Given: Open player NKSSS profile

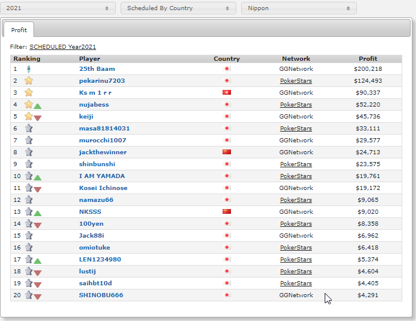Looking at the screenshot, I should coord(90,211).
